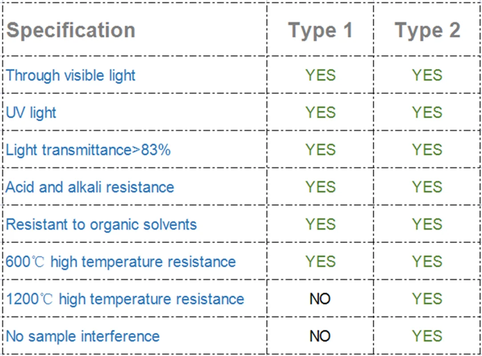This screenshot has width=482, height=356.
Task: Click Type 1 NO for sample interference
Action: coord(320,336)
